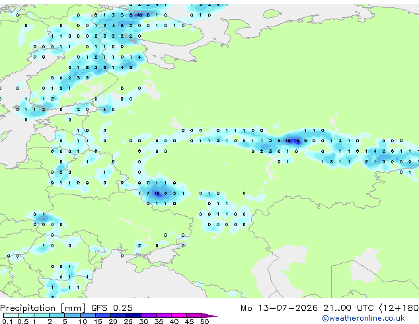
Task: Select the 5–10 mm legend color swatch
Action: tap(72, 315)
